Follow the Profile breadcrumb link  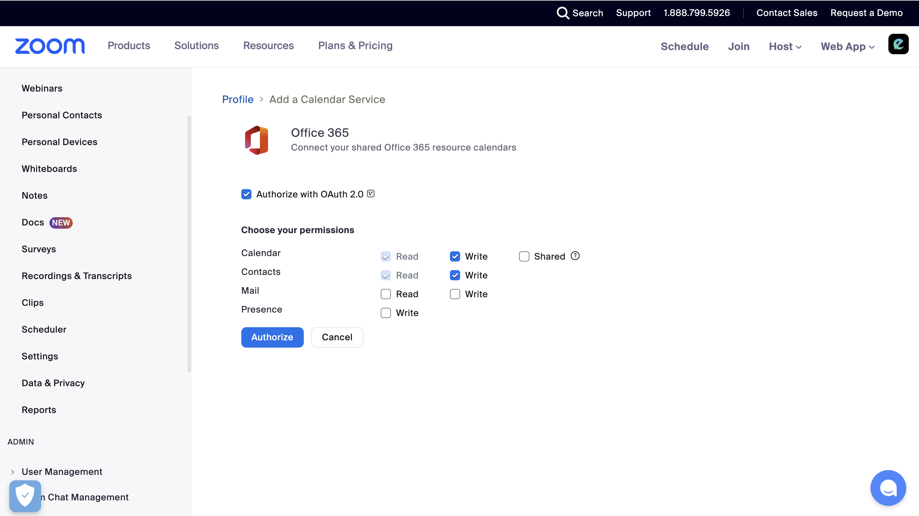coord(238,99)
